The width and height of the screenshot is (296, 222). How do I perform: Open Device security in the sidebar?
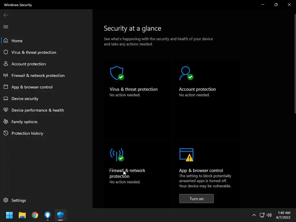(x=46, y=99)
